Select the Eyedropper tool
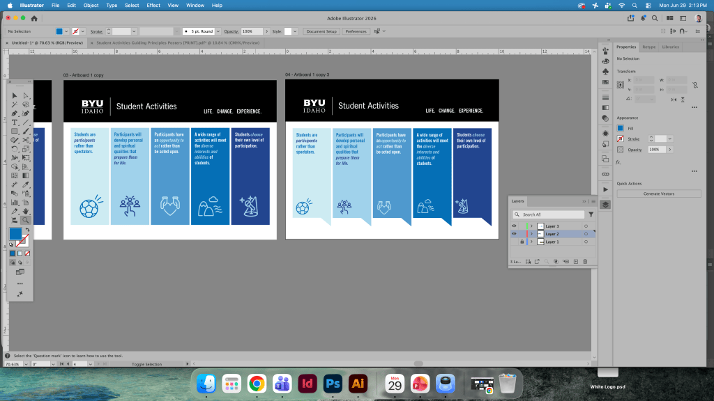Viewport: 714px width, 401px height. [x=26, y=184]
